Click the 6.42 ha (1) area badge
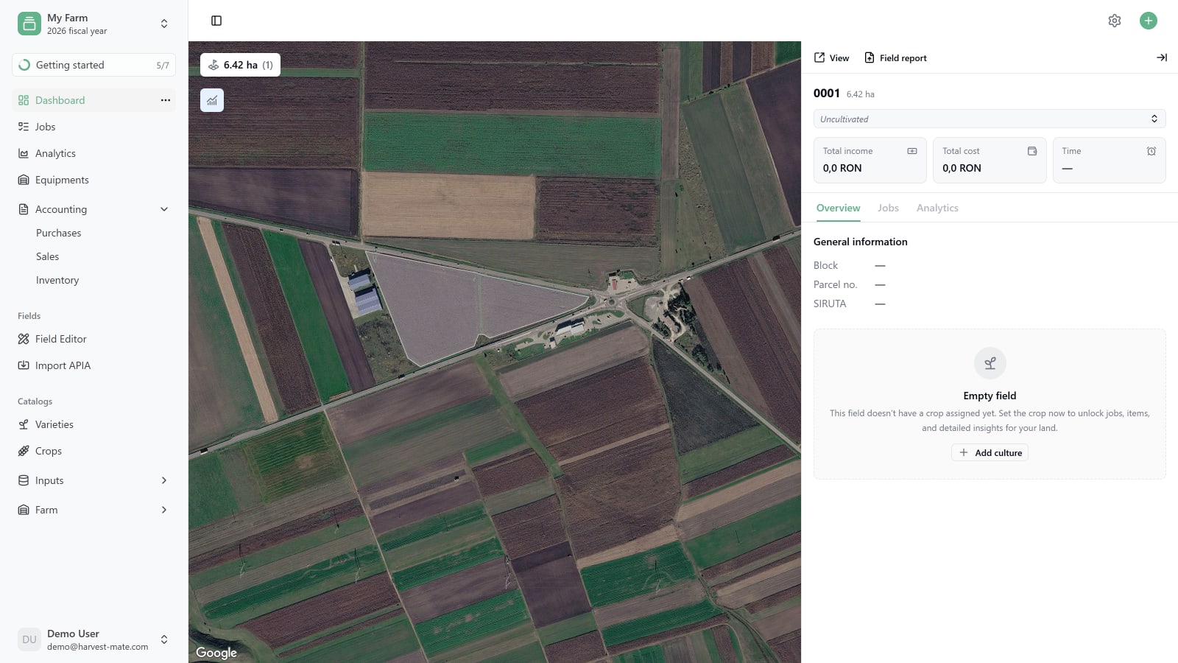The height and width of the screenshot is (663, 1178). [240, 65]
